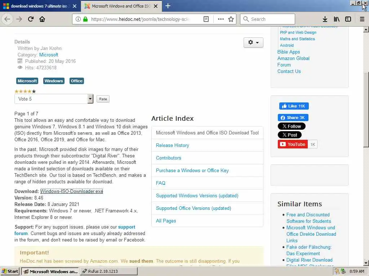This screenshot has height=276, width=369.
Task: Open the Forum sidebar link
Action: click(x=284, y=65)
